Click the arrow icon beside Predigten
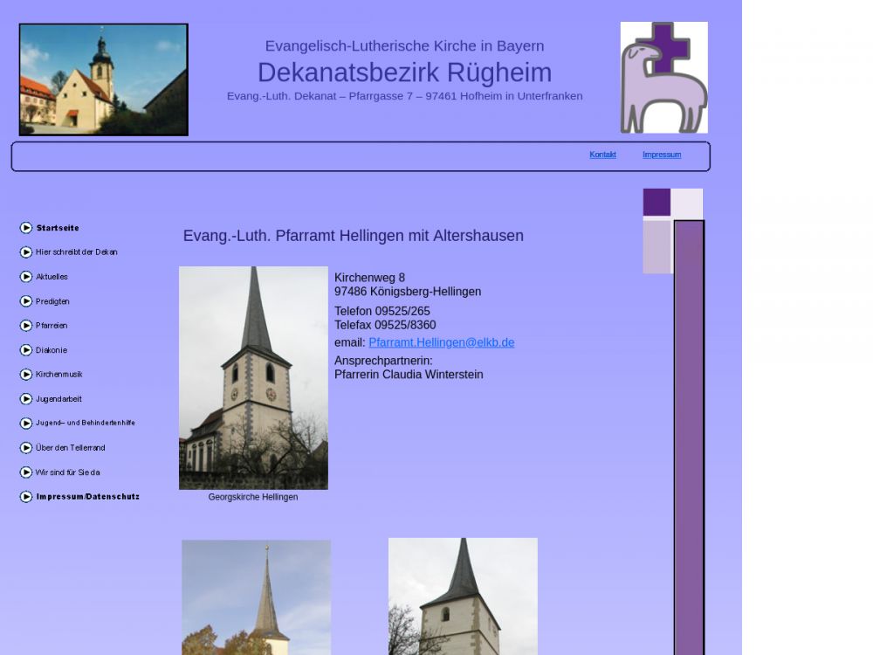 (26, 301)
